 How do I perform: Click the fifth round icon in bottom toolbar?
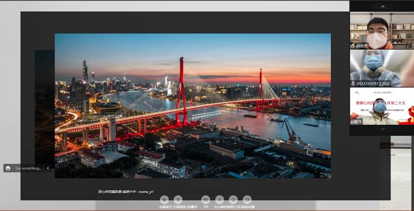point(233,199)
